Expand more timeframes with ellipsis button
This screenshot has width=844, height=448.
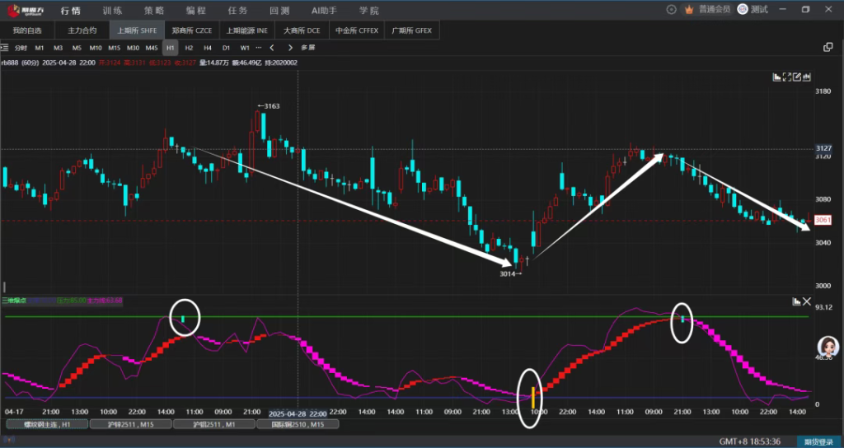tap(256, 48)
